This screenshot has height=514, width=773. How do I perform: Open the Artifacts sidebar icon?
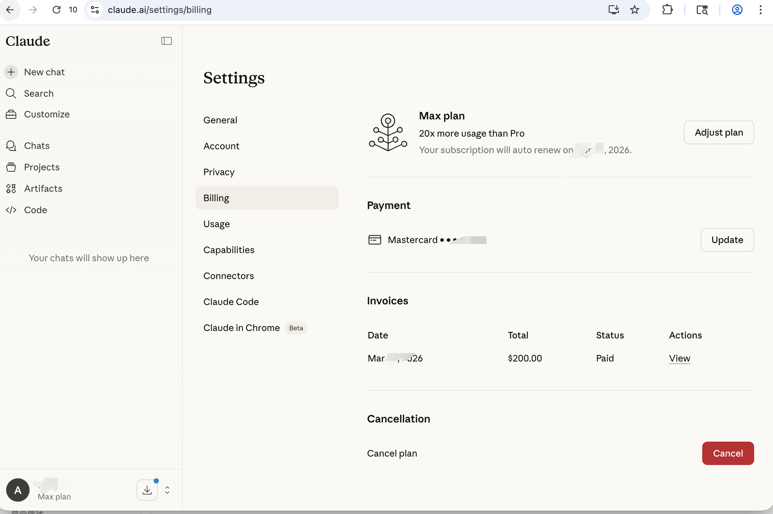coord(11,189)
